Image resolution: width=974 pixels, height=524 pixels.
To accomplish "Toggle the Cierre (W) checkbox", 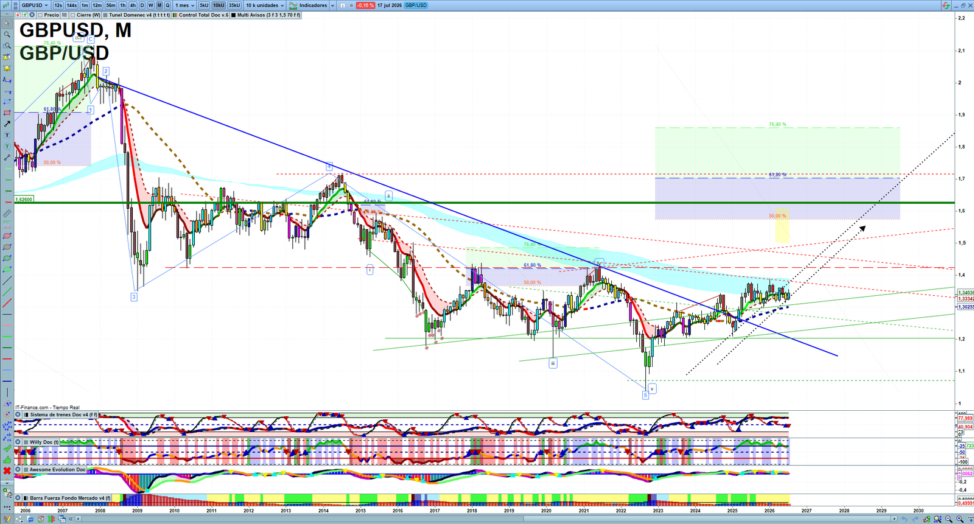I will [x=72, y=15].
